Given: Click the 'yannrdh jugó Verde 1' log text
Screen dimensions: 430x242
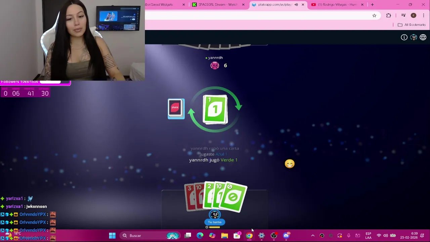Looking at the screenshot, I should [213, 160].
